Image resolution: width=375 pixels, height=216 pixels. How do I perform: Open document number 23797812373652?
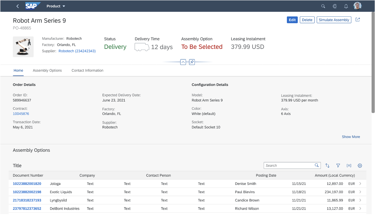[27, 208]
